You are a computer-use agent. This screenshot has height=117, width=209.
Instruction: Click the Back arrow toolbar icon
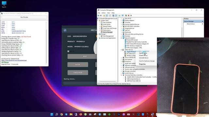pos(98,16)
